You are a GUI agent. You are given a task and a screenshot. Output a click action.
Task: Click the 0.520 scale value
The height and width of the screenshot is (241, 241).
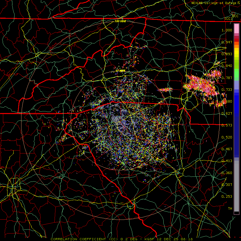227,137
